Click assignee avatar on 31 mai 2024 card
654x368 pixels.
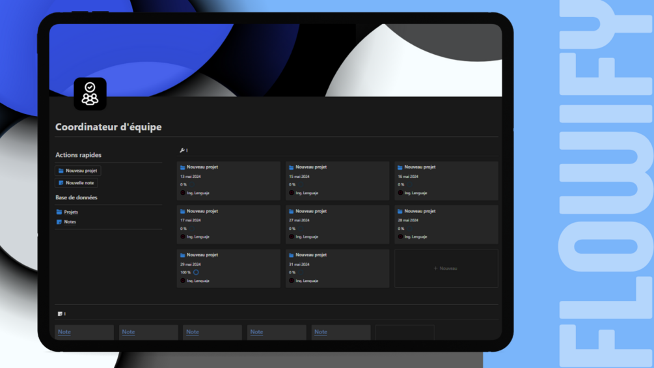pos(292,281)
